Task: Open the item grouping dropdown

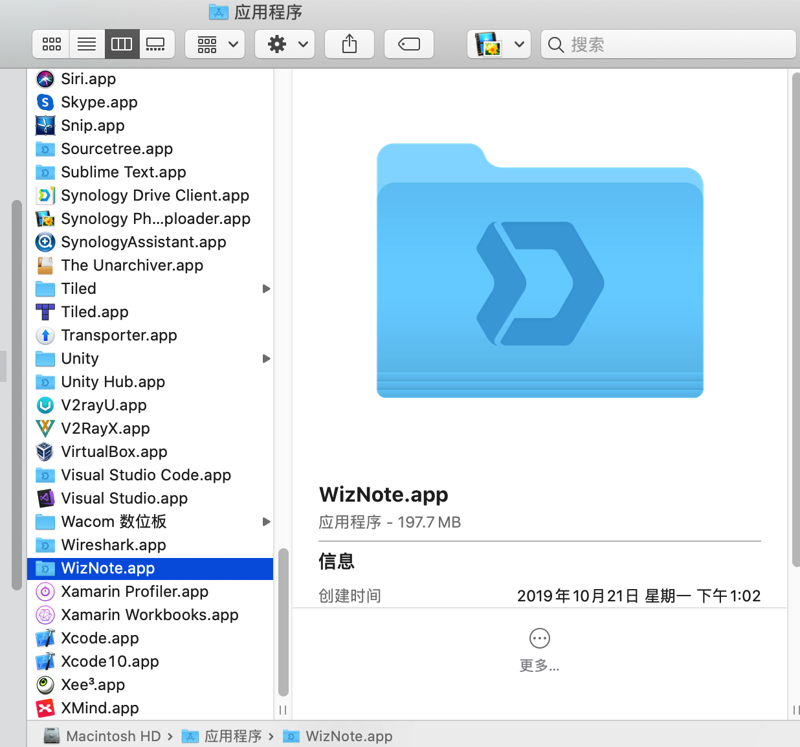Action: pos(215,44)
